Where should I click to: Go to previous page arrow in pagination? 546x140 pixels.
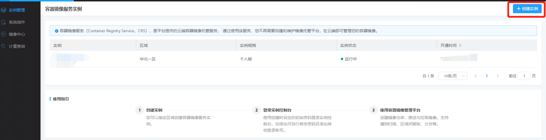[476, 76]
